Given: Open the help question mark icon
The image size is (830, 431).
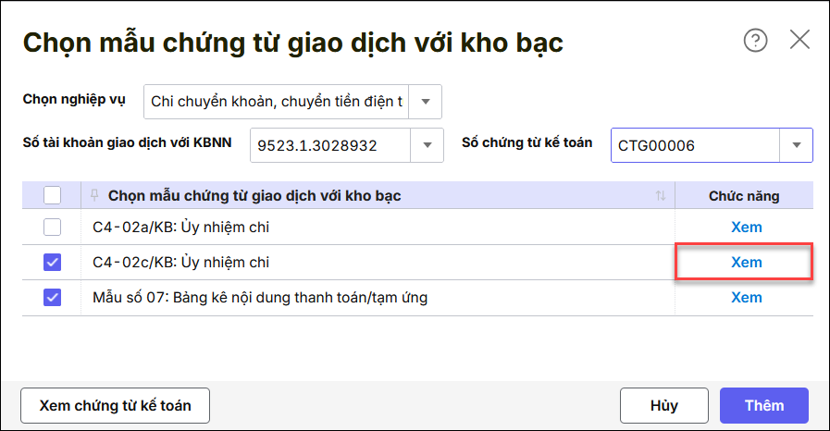Looking at the screenshot, I should tap(756, 40).
